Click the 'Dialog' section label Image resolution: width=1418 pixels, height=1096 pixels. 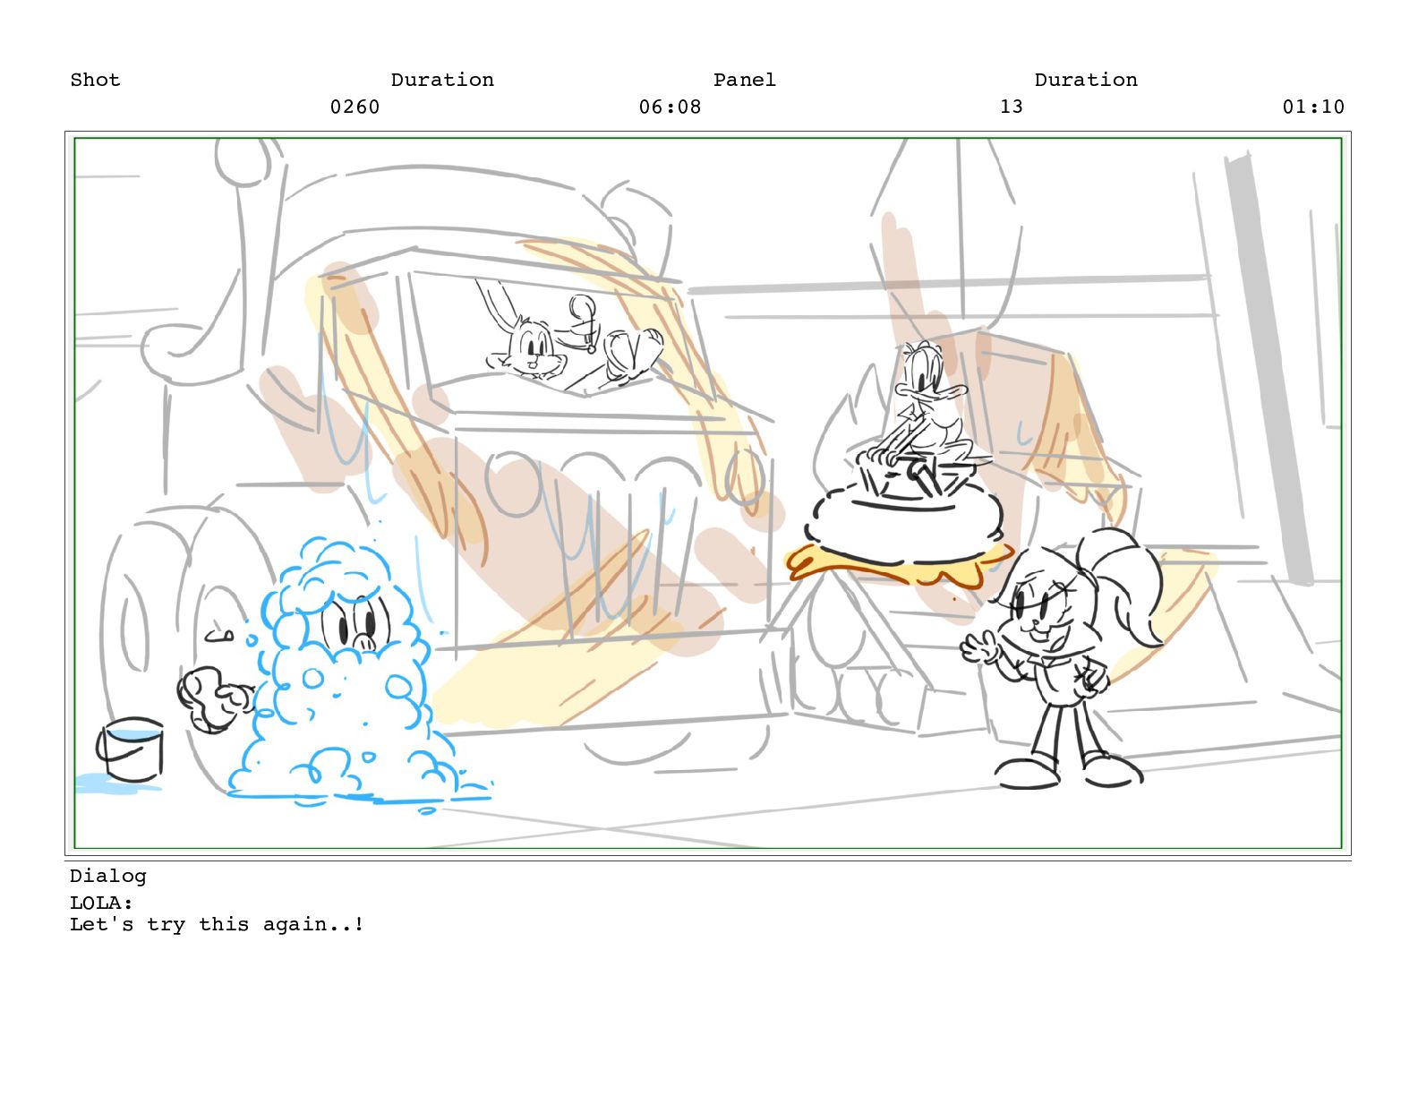107,876
